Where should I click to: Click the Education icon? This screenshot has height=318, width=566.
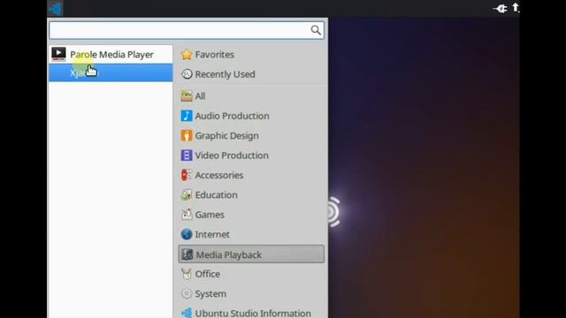tap(187, 194)
